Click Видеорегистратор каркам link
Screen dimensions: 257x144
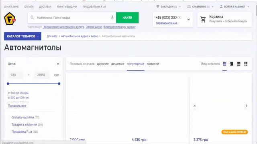tap(120, 27)
